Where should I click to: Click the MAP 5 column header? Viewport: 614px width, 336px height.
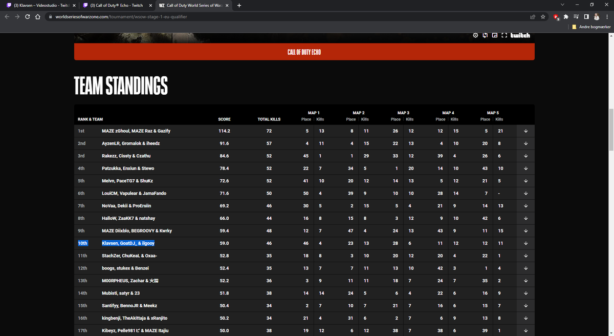493,113
